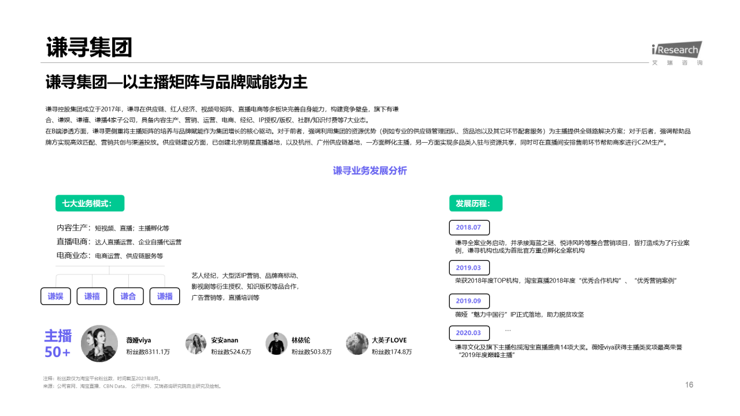Click the intro paragraph starting 谦寻控股集团成立于2017年

(x=223, y=115)
